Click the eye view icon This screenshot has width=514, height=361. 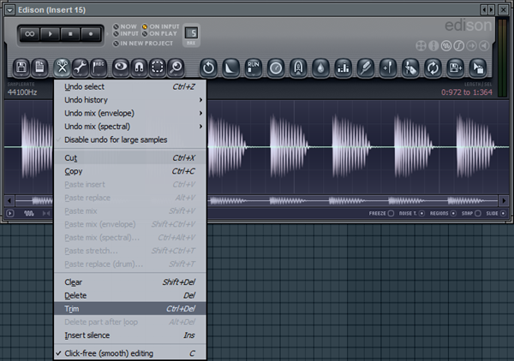pos(120,66)
